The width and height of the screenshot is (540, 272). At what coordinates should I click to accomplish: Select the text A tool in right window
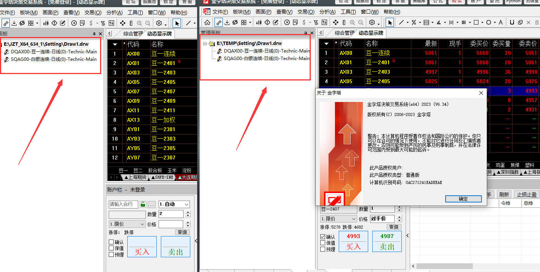tap(501, 23)
